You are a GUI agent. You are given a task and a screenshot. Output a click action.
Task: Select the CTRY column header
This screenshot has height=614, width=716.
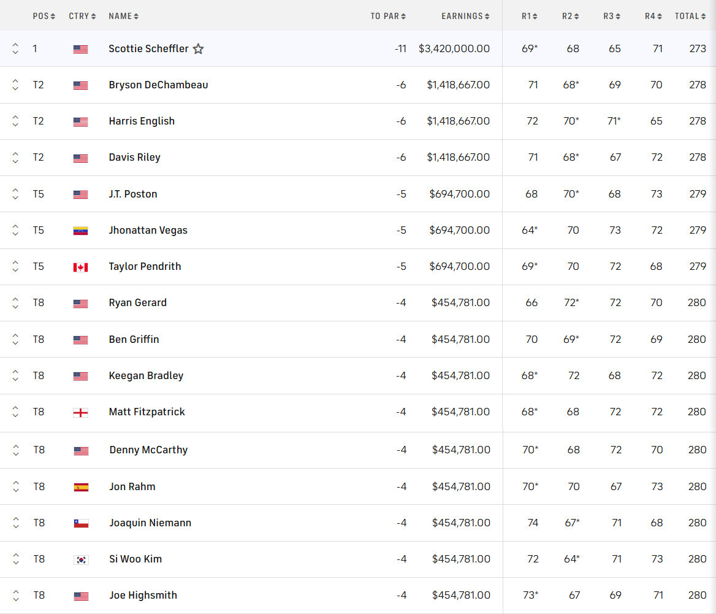pyautogui.click(x=82, y=17)
